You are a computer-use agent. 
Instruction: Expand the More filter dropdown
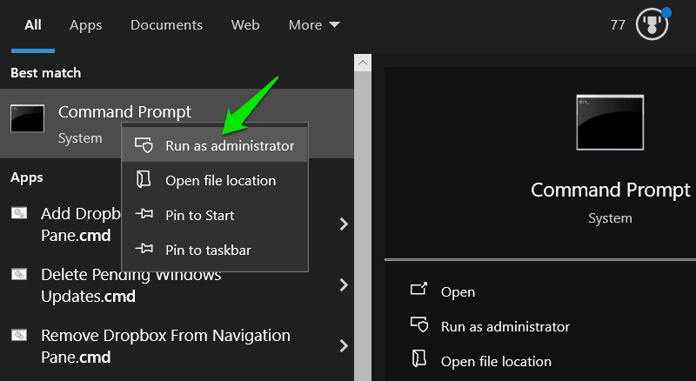(314, 25)
